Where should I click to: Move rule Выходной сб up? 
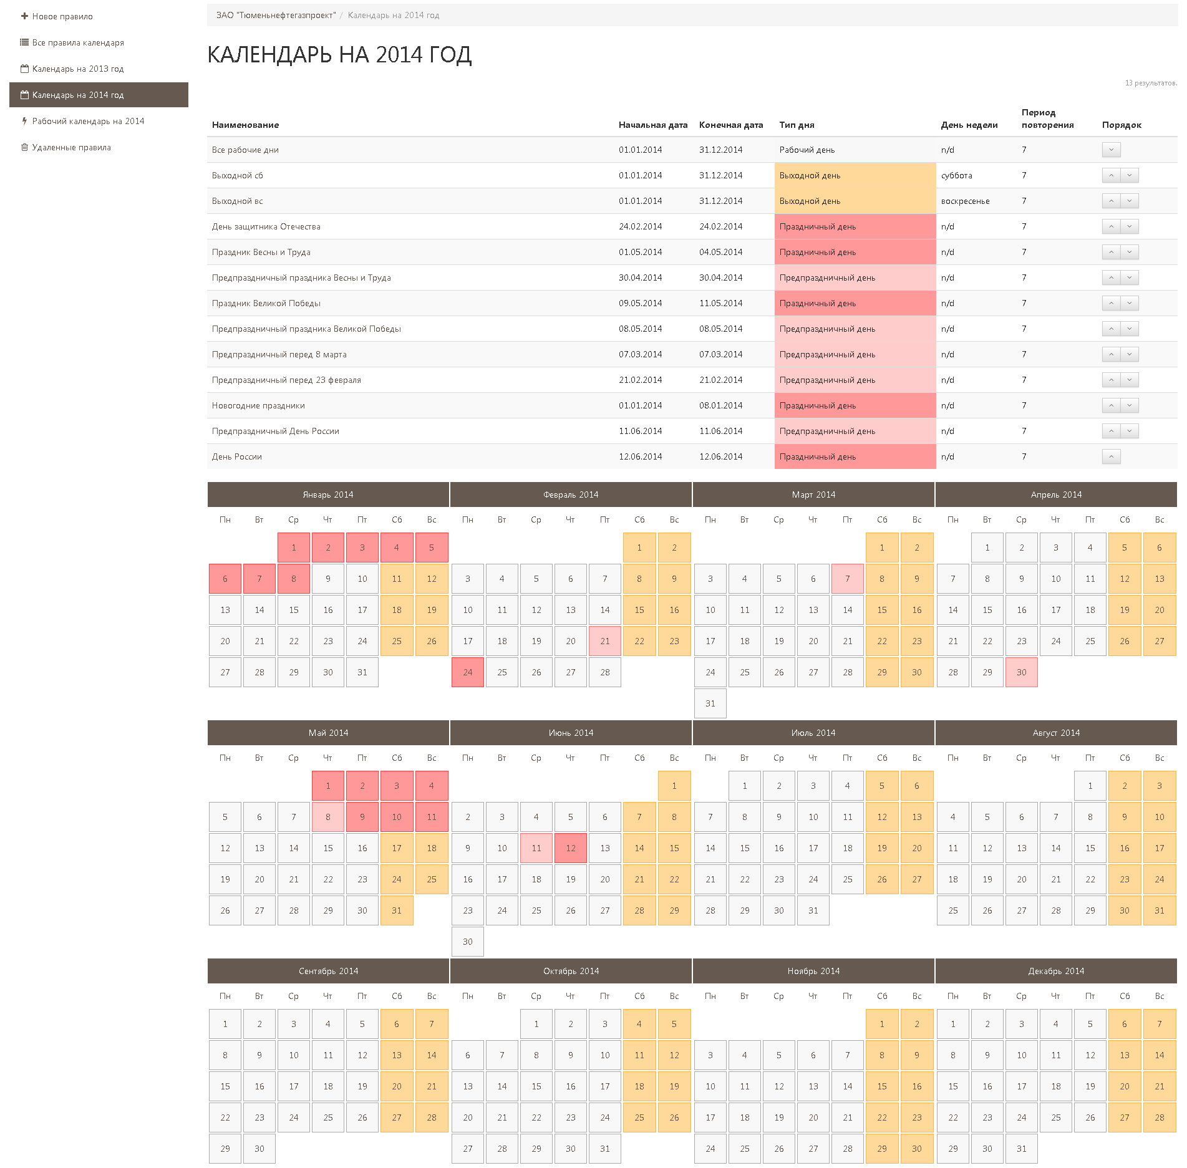click(1111, 175)
